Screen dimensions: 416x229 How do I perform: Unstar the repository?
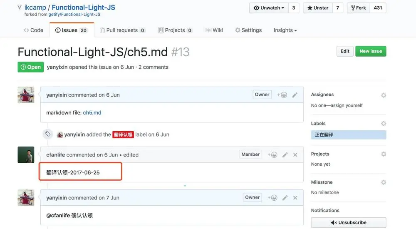coord(317,8)
